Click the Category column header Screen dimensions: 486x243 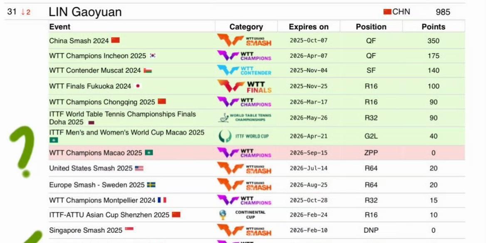(246, 27)
